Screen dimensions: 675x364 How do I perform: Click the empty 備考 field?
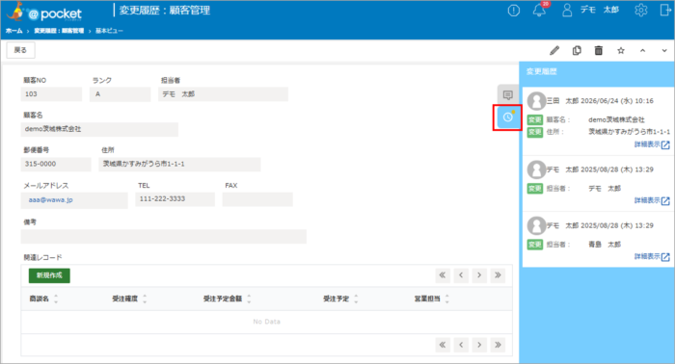pyautogui.click(x=164, y=236)
